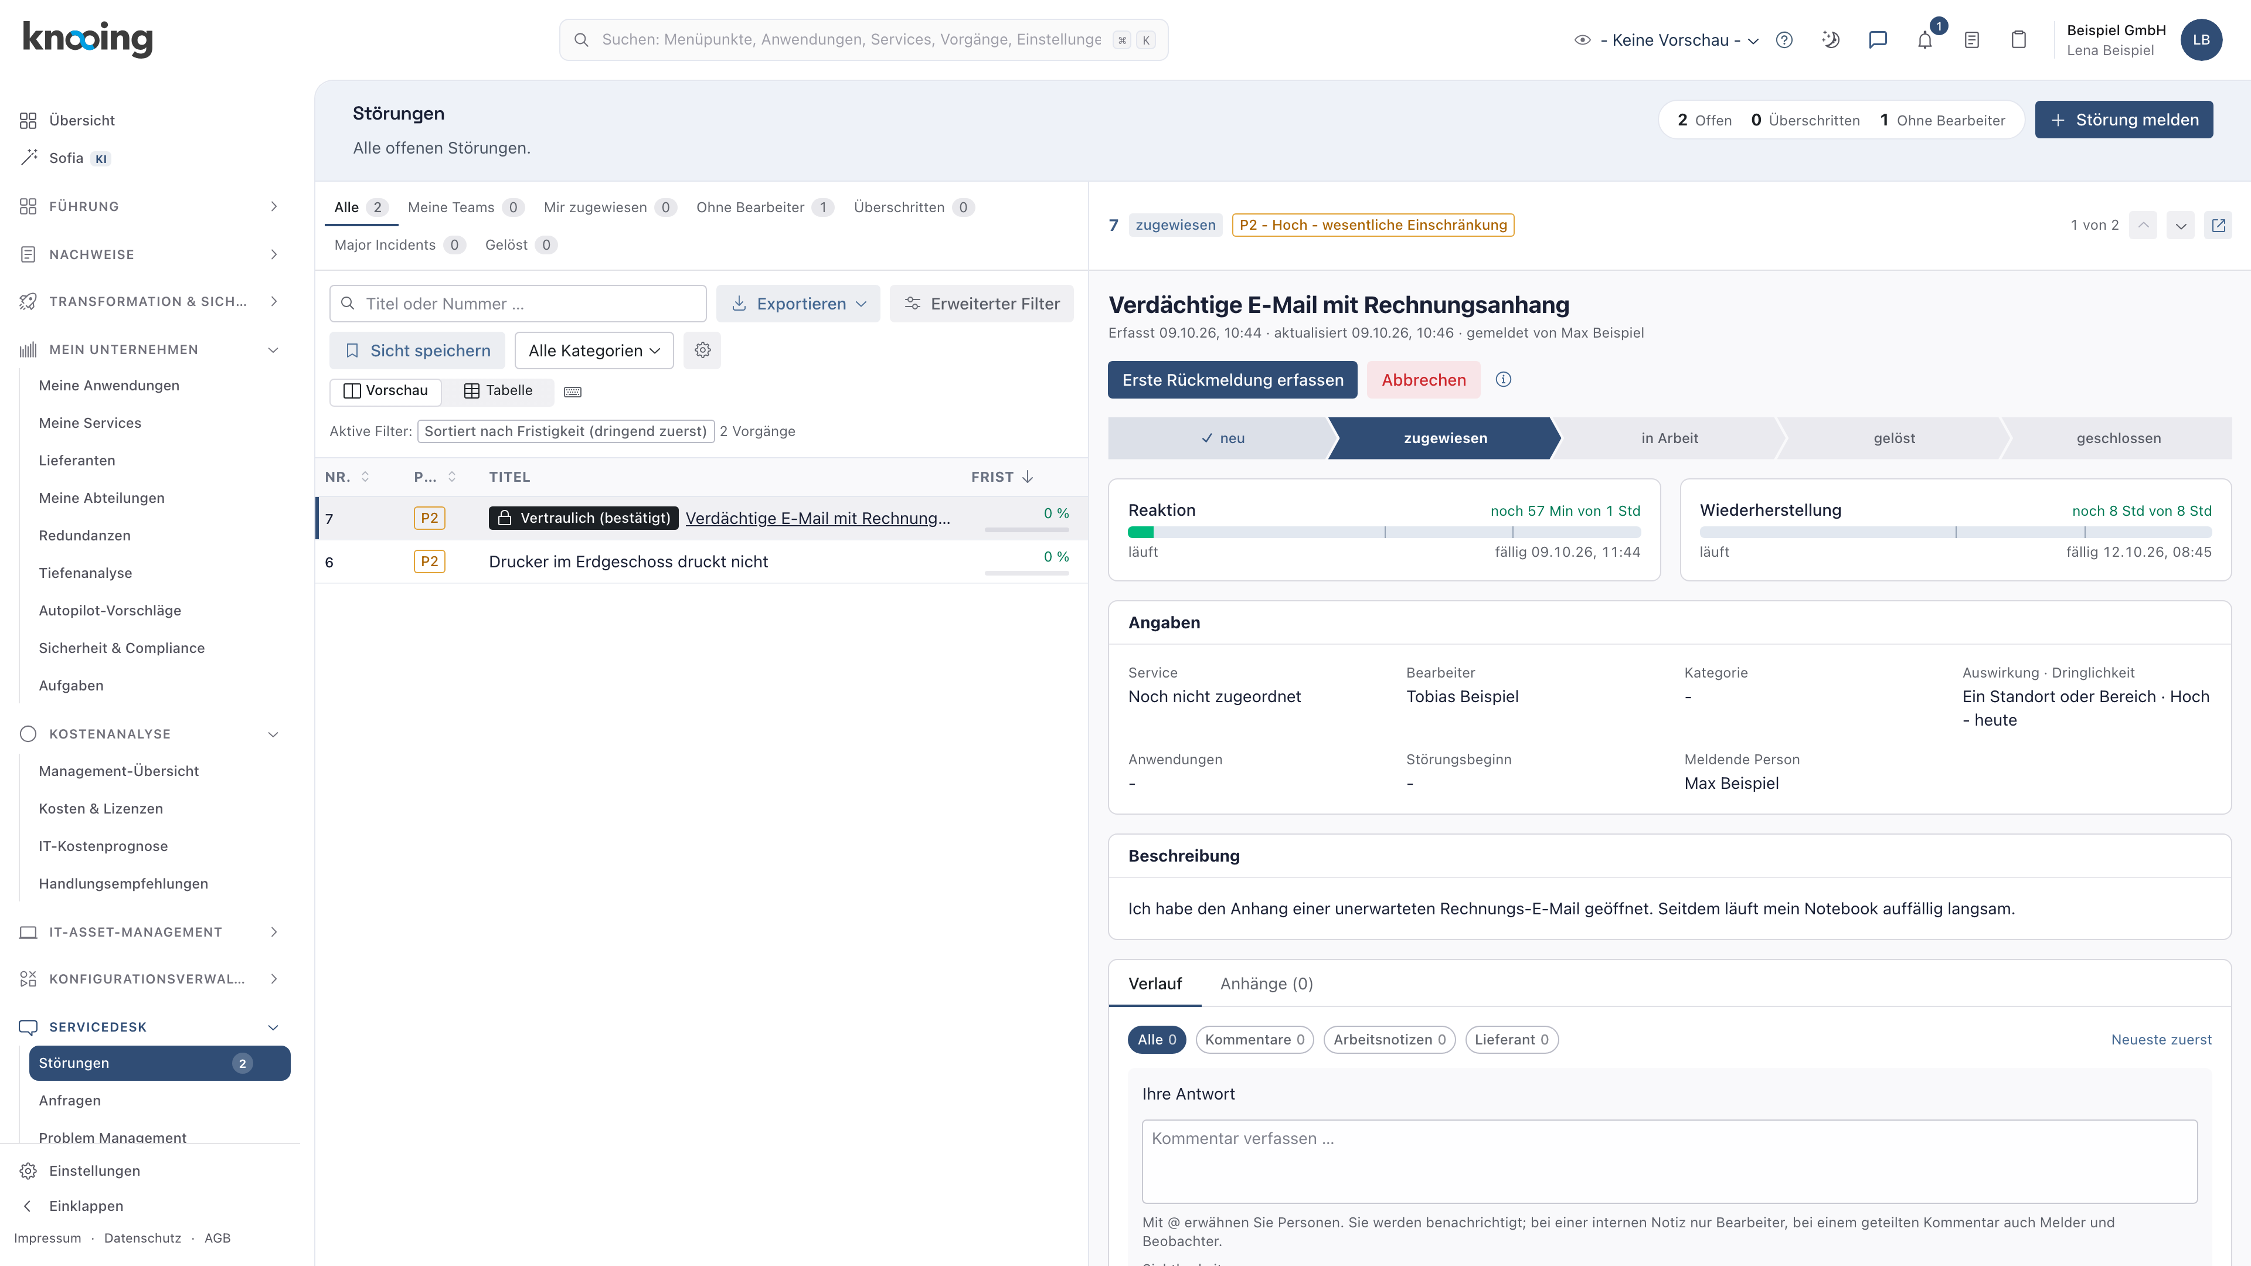Open the Anhänge (0) tab
Screen dimensions: 2251x1266
[x=1266, y=984]
